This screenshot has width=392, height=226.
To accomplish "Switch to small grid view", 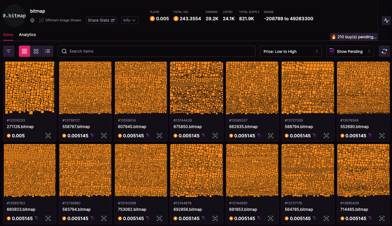I will coord(24,51).
